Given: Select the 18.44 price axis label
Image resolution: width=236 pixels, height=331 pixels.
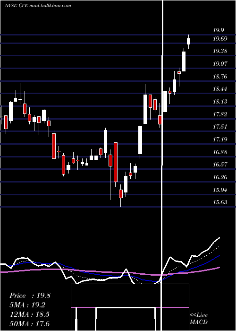Looking at the screenshot, I should (220, 89).
